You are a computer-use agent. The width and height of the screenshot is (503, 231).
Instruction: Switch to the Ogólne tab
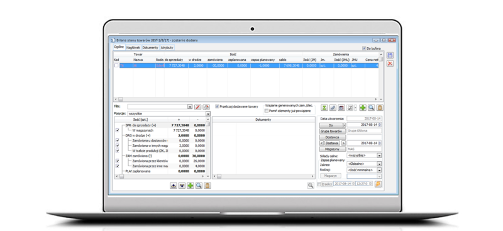pyautogui.click(x=119, y=47)
